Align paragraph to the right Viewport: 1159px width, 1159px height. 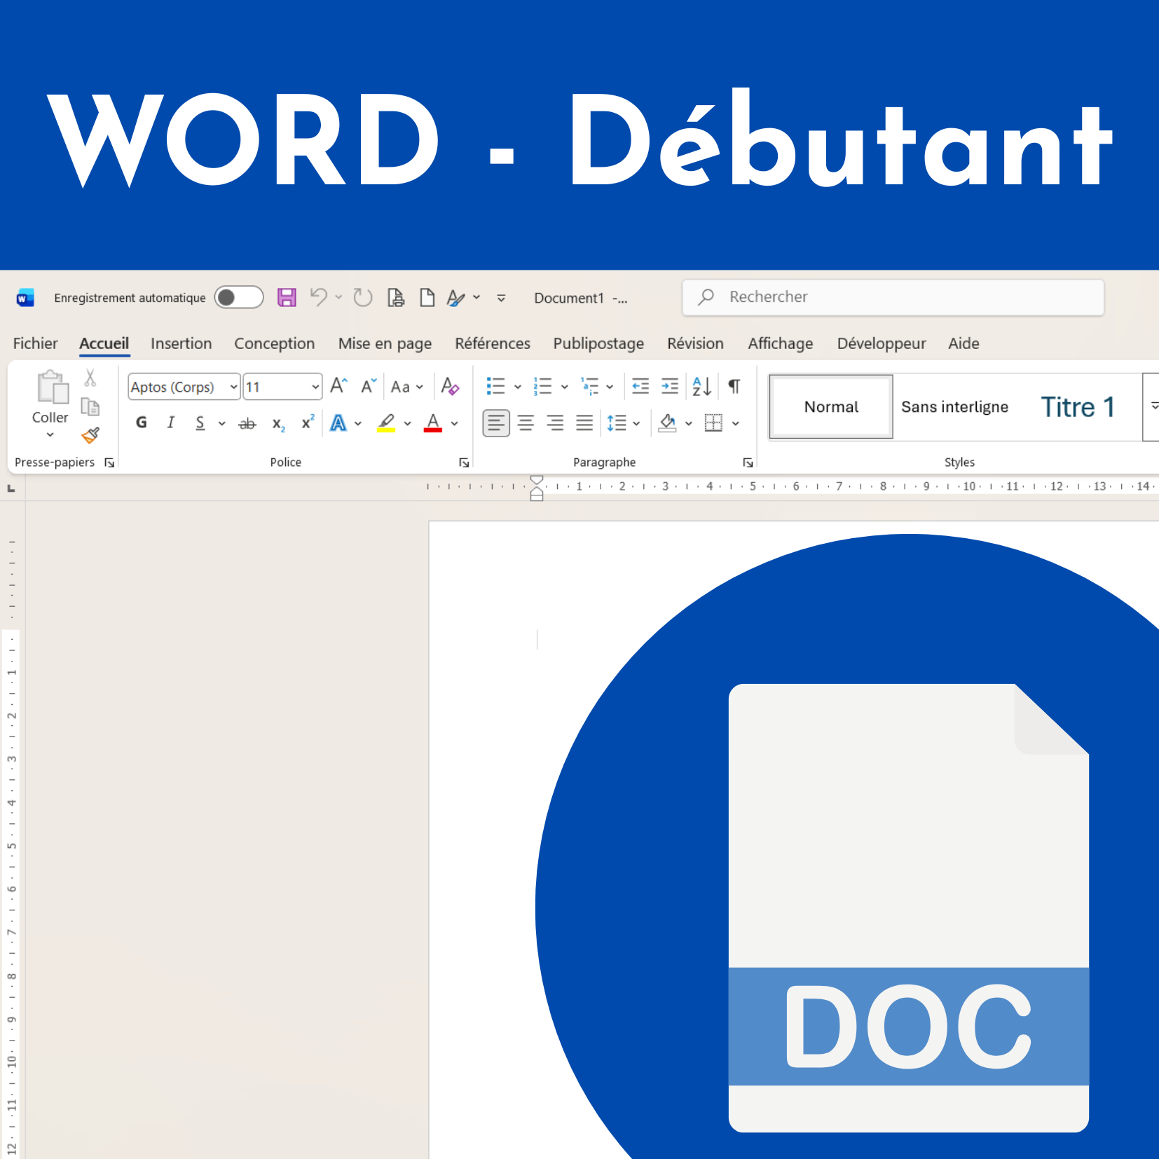555,423
